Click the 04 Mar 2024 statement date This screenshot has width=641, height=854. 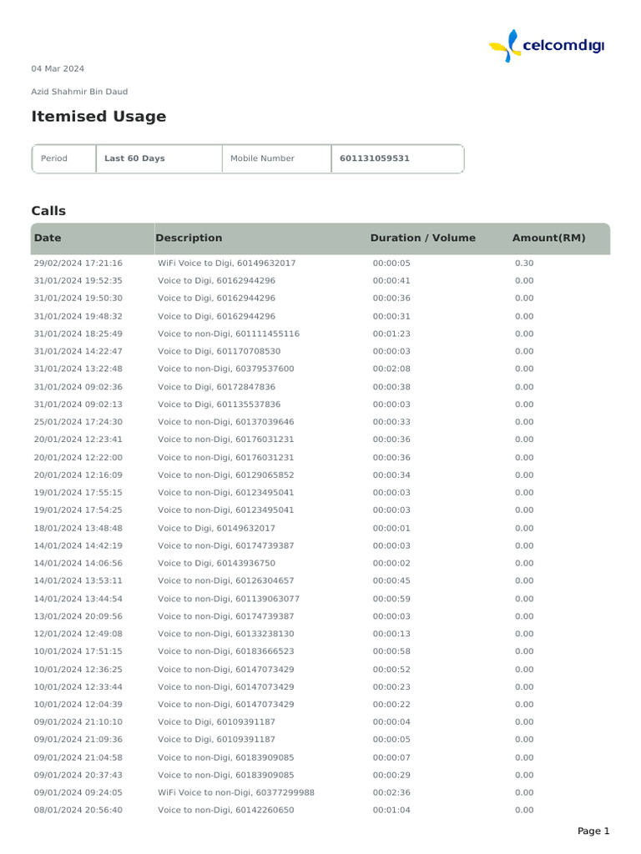tap(58, 68)
